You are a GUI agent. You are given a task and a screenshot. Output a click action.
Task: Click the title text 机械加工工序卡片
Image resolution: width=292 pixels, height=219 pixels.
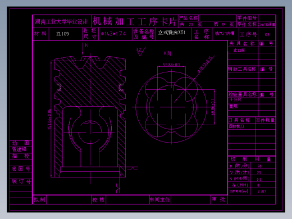pos(134,21)
